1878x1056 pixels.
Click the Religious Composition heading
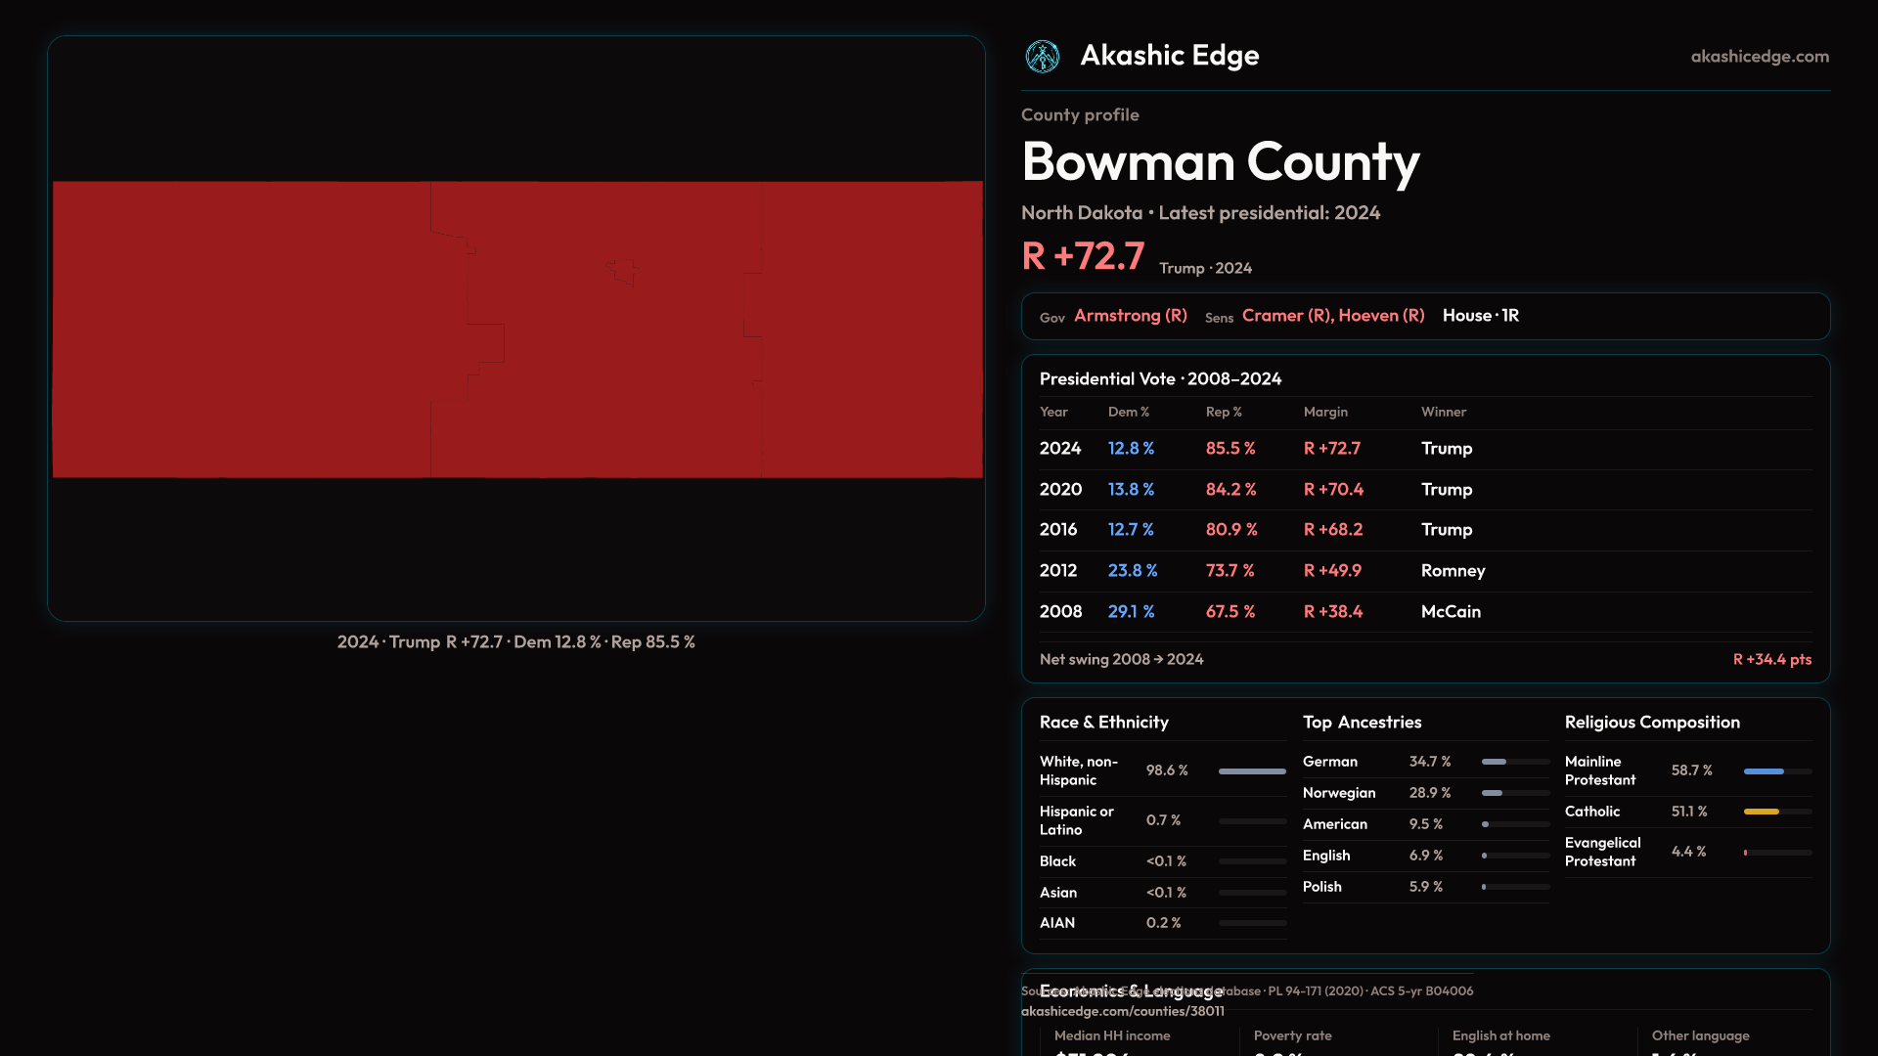(1651, 723)
